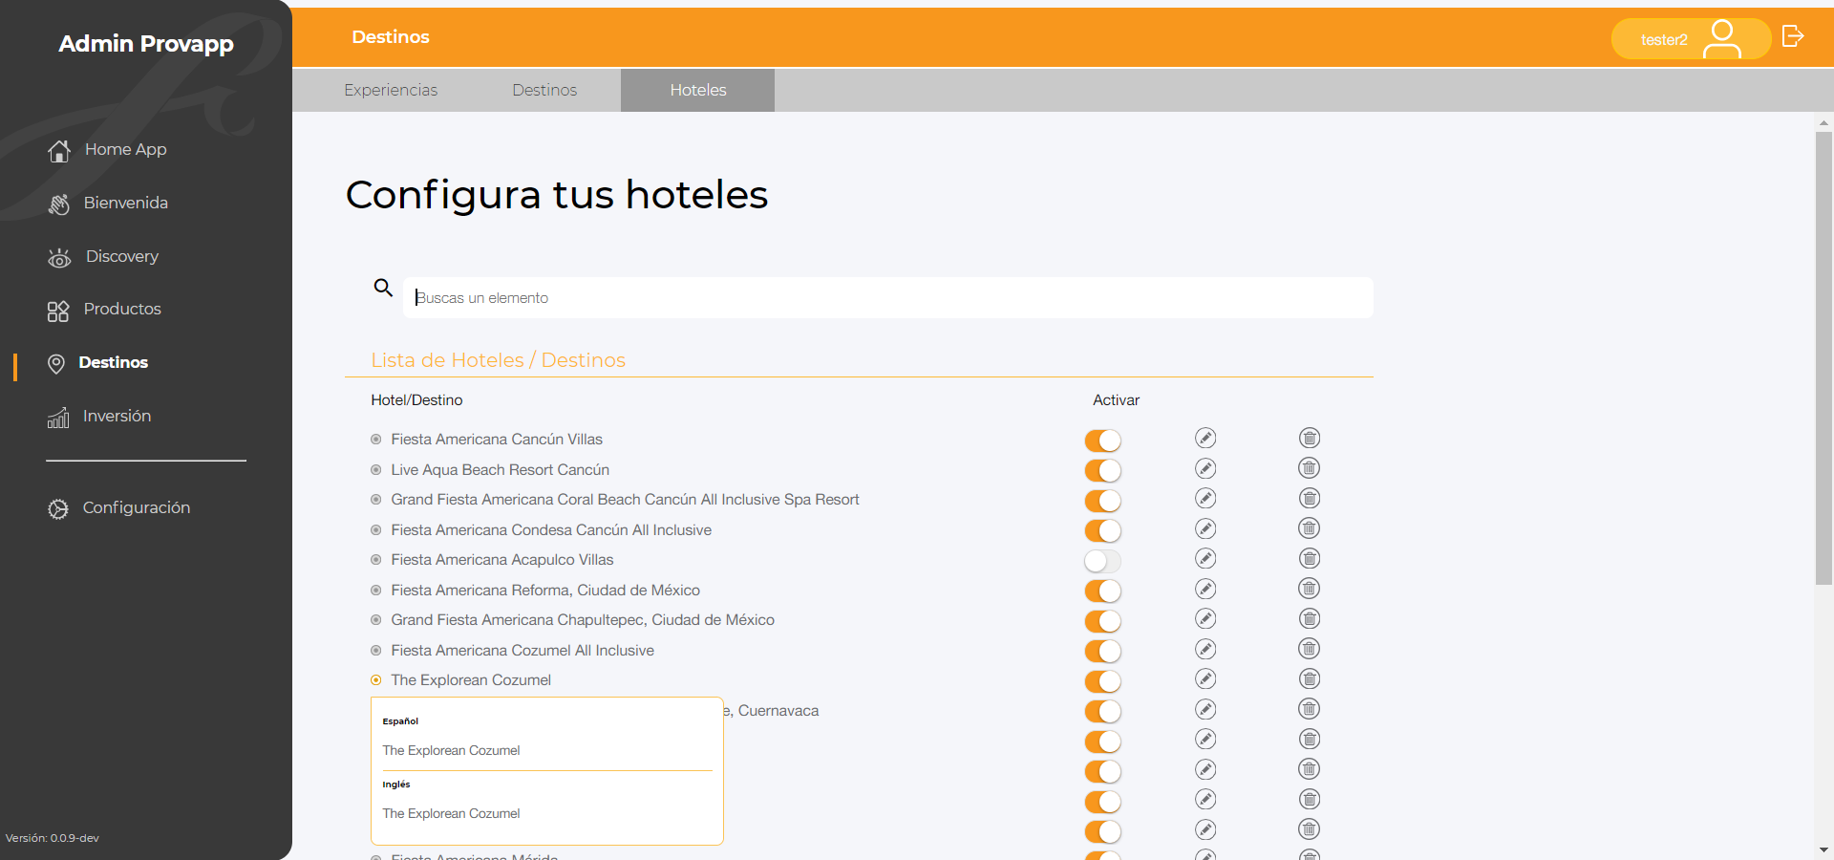Select radio for Fiesta Americana Acapulco Villas
This screenshot has height=860, width=1834.
point(376,560)
